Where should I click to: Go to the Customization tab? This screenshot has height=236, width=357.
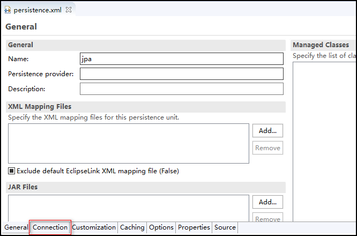(x=94, y=227)
